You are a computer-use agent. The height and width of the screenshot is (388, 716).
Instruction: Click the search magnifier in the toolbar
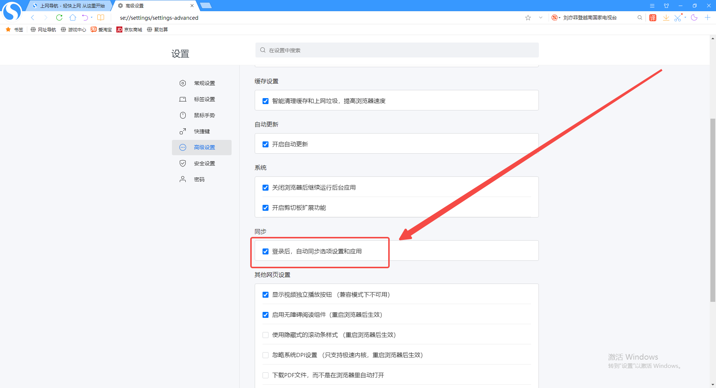click(x=640, y=18)
